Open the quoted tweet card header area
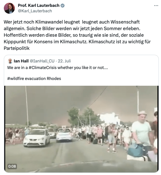The width and height of the screenshot is (161, 175). click(39, 61)
